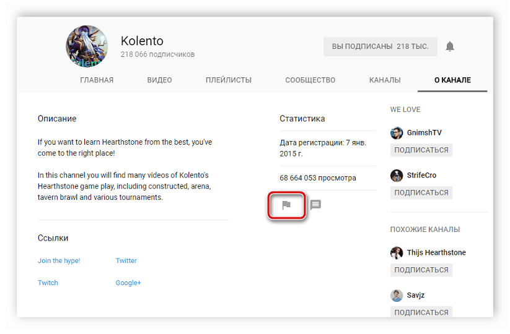Open the ПЛЕЙЛИСТЫ tab
This screenshot has width=510, height=334.
pos(229,80)
